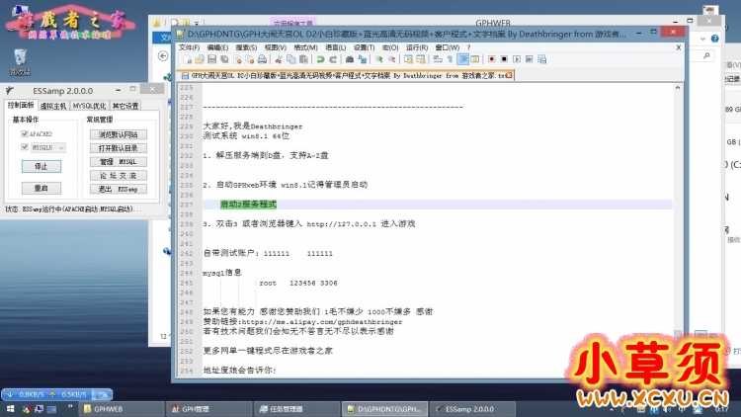Close the open txt document tab
The width and height of the screenshot is (741, 417).
(509, 75)
